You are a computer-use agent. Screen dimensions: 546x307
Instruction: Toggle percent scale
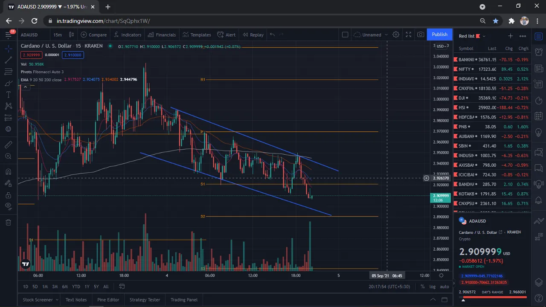click(x=423, y=287)
